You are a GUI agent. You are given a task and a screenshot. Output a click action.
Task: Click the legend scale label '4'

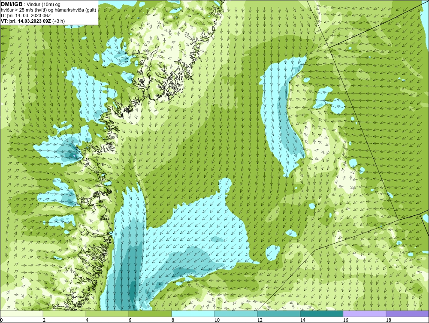[x=87, y=320]
